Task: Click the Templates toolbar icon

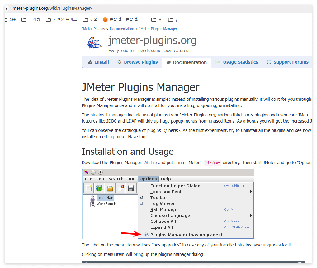Action: coord(99,188)
